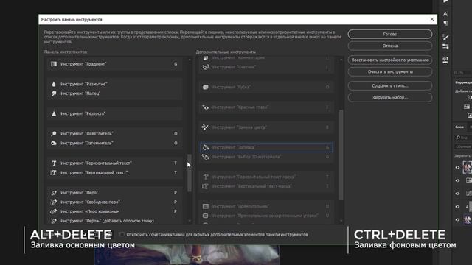The width and height of the screenshot is (472, 265).
Task: Select the Sponge (Губка) tool icon
Action: click(x=205, y=87)
